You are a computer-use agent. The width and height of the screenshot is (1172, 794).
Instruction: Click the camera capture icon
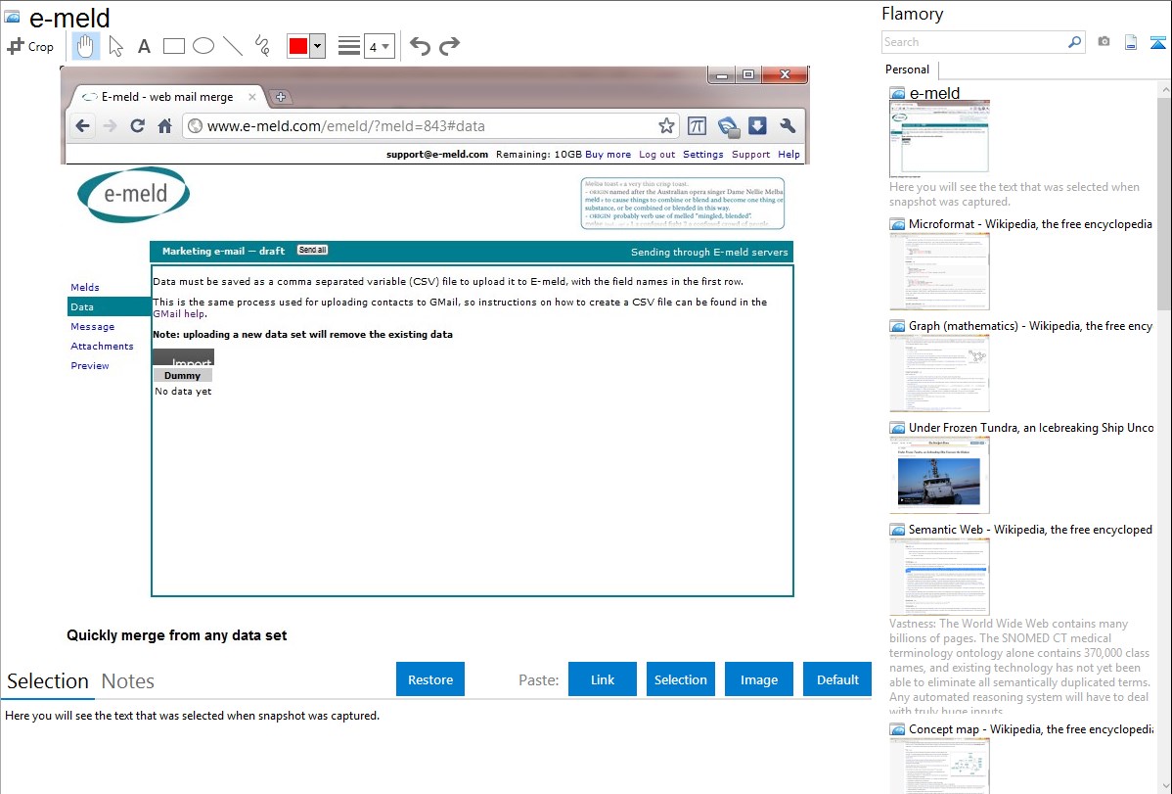[x=1104, y=42]
